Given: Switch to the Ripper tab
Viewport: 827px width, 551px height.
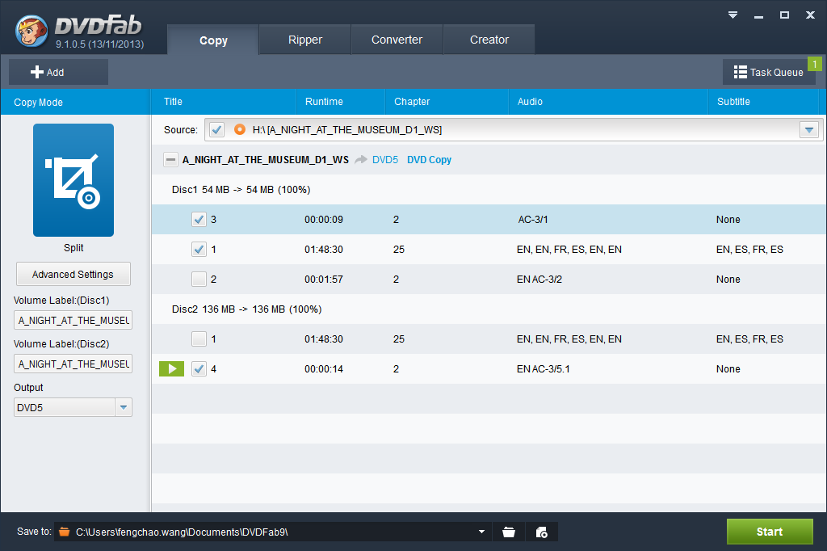Looking at the screenshot, I should click(305, 40).
